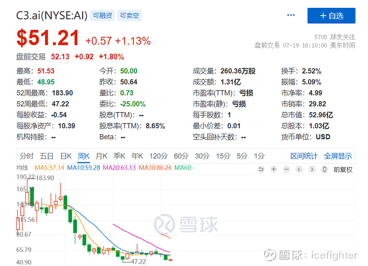The height and width of the screenshot is (266, 368).
Task: Click the 市销率 value 29.82
Action: pyautogui.click(x=317, y=104)
